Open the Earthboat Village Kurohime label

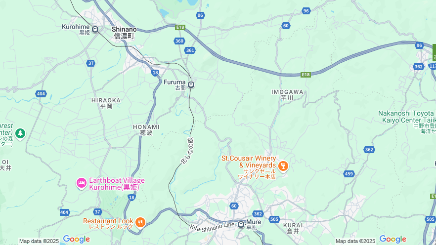(x=117, y=184)
